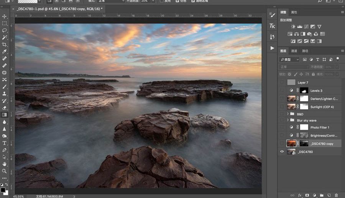Switch to the Adjustments (调整) tab
Image resolution: width=345 pixels, height=198 pixels.
(283, 12)
